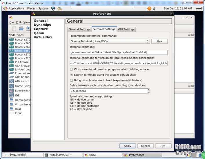
Task: Click the Frame Relay switch node icon
Action: 11,86
